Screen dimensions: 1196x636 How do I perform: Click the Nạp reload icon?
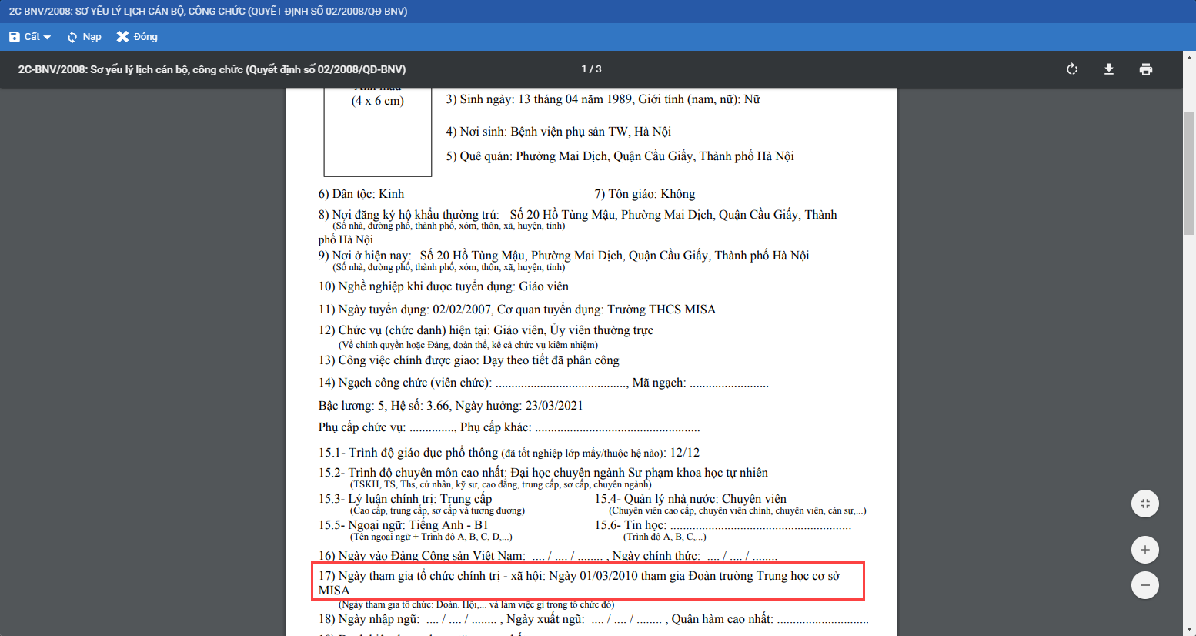72,37
